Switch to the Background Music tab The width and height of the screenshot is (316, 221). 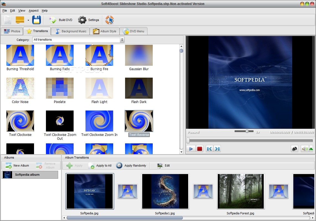[x=70, y=31]
